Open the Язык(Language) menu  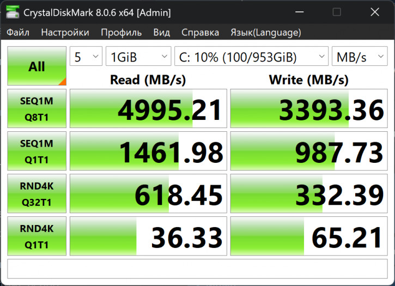[x=266, y=33]
